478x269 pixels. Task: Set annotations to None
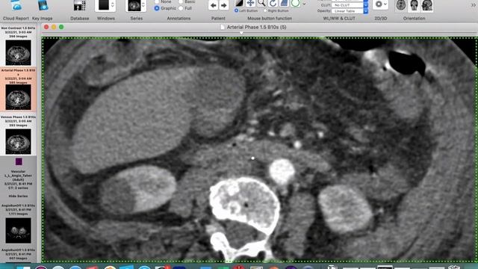click(x=157, y=1)
